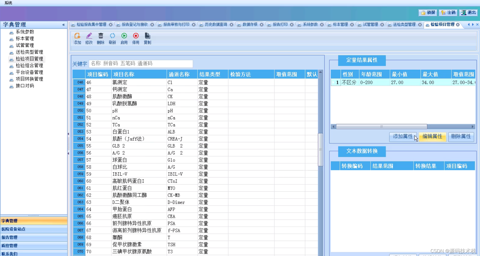Open 平台设备管理 in the tree
This screenshot has height=256, width=480.
[29, 72]
